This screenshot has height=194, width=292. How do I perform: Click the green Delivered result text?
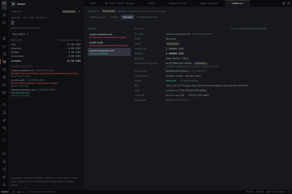(171, 81)
